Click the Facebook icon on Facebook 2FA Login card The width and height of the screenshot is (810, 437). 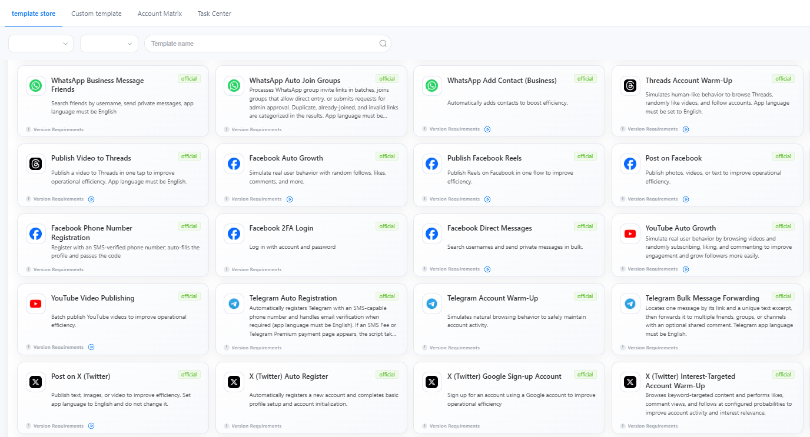(x=234, y=233)
